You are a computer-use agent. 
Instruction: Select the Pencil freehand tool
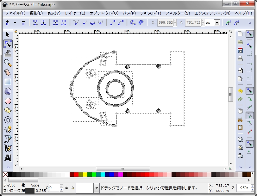(8, 129)
